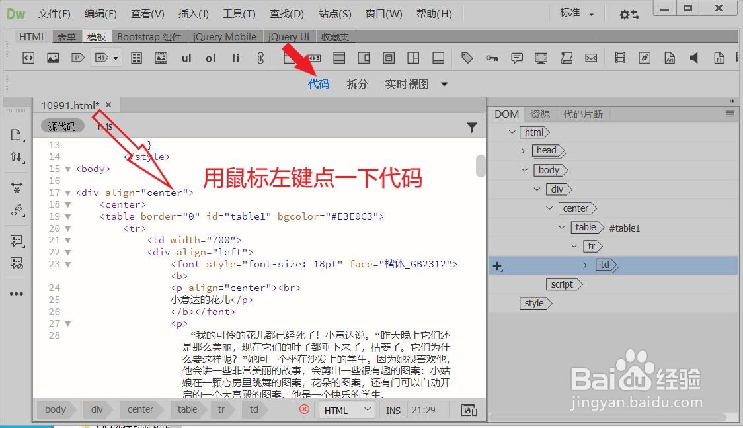743x428 pixels.
Task: Expand the head node in the DOM panel
Action: coord(523,151)
